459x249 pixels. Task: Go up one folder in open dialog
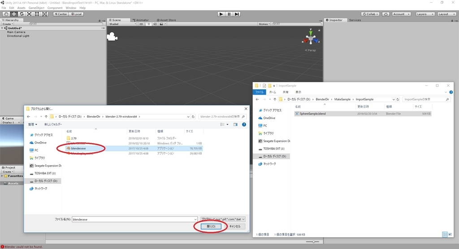46,117
